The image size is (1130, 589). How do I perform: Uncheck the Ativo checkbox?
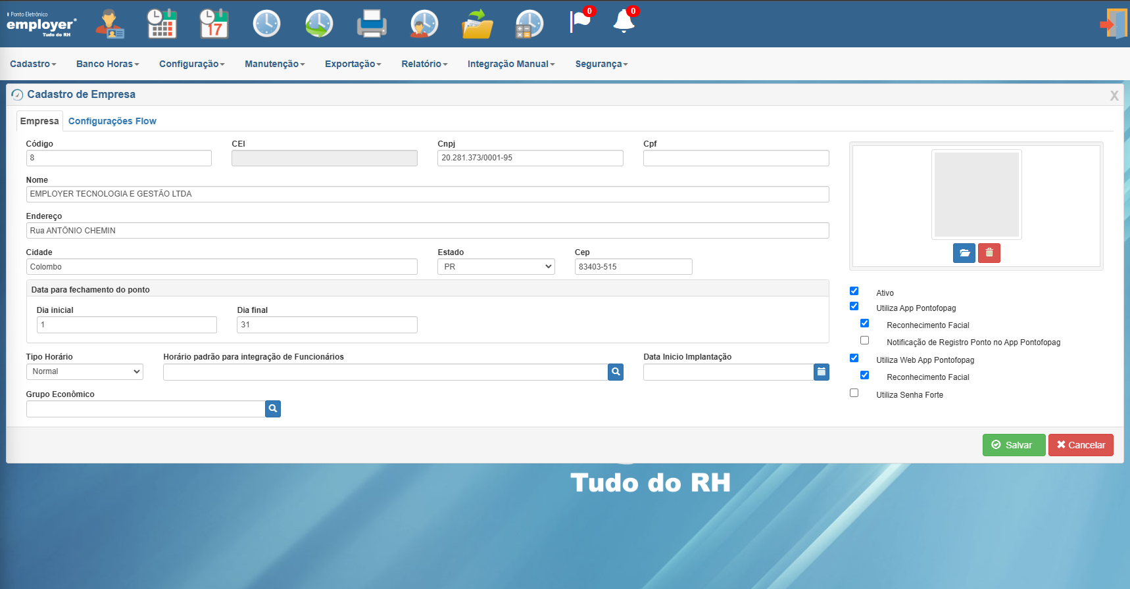point(854,291)
